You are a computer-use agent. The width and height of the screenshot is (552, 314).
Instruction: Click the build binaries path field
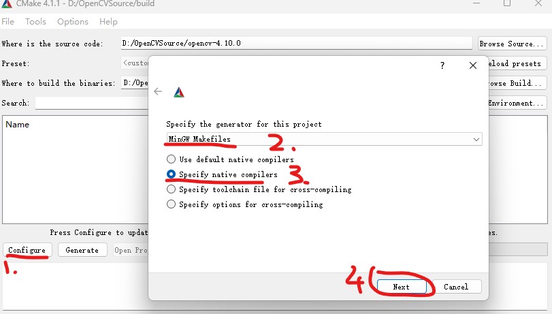135,83
